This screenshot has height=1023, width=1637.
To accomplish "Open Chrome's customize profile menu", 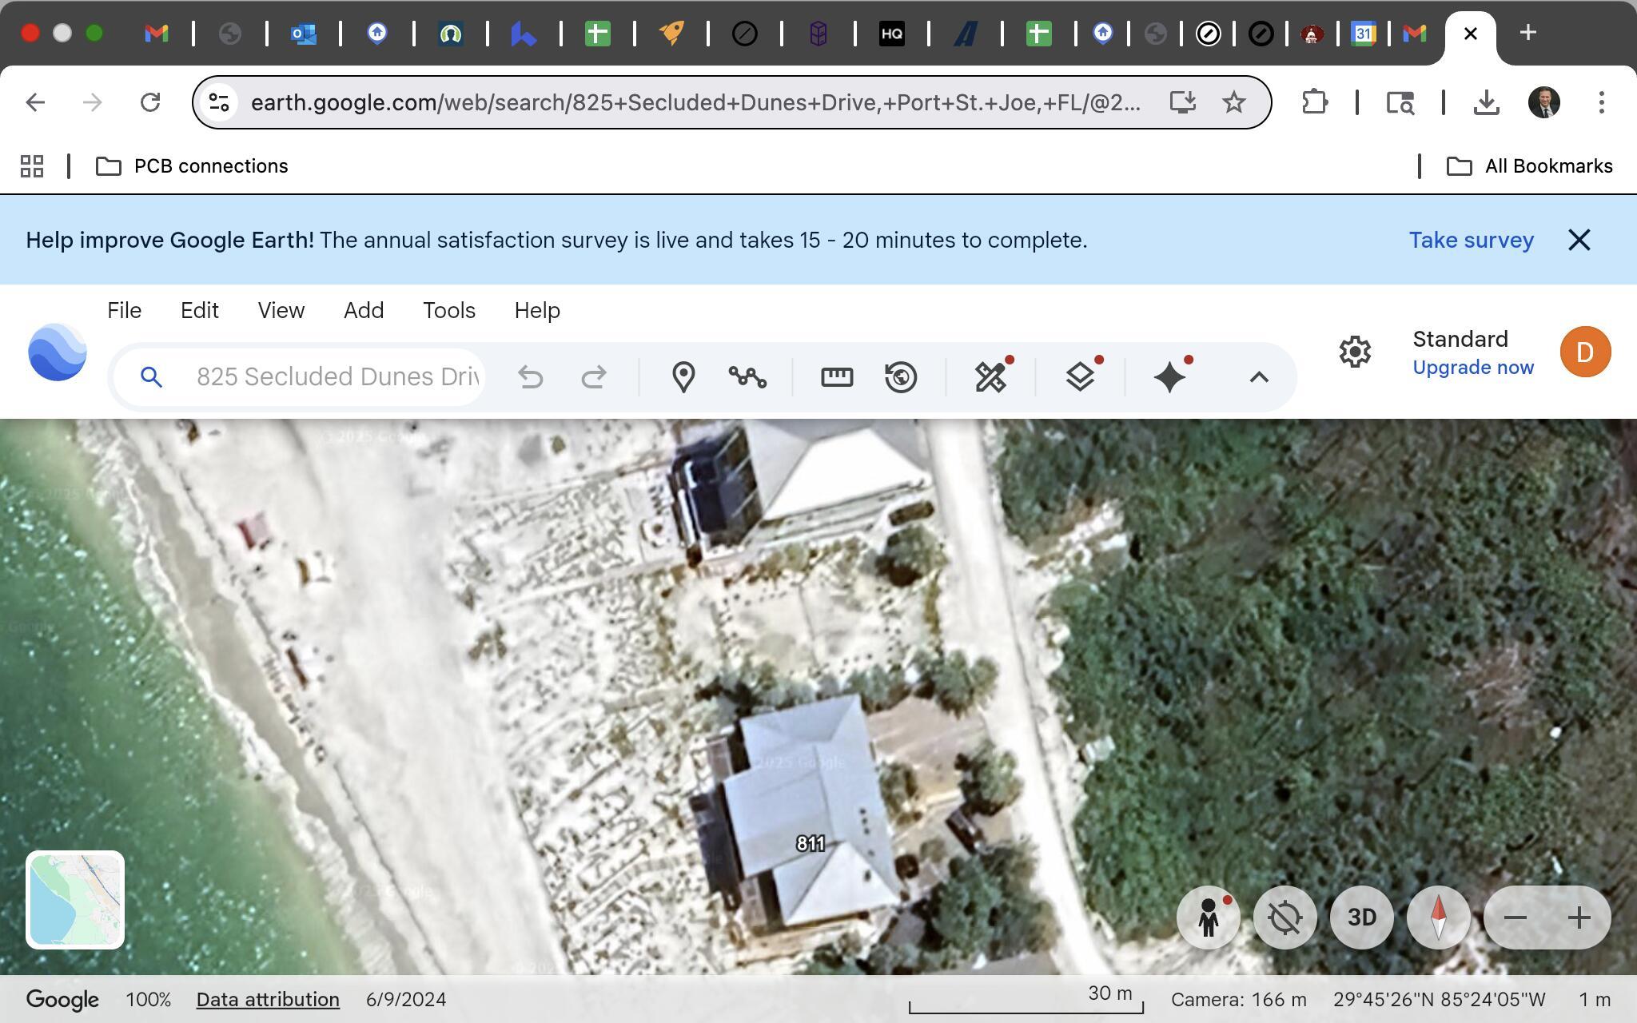I will (1543, 102).
